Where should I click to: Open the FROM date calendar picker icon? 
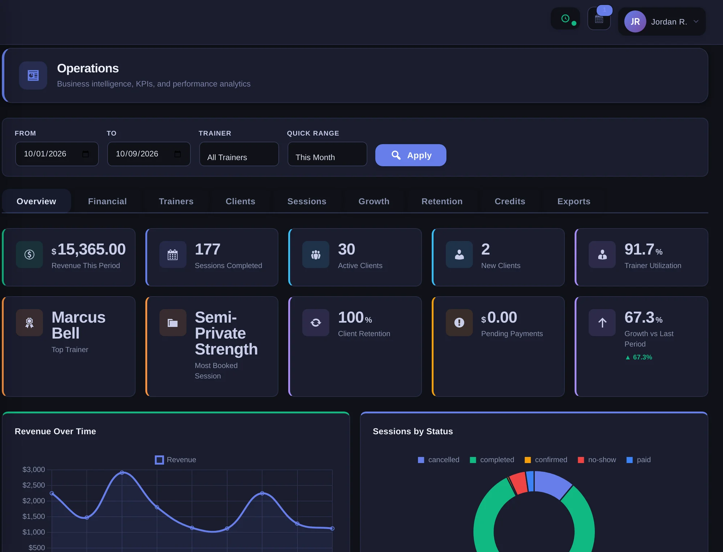(85, 154)
